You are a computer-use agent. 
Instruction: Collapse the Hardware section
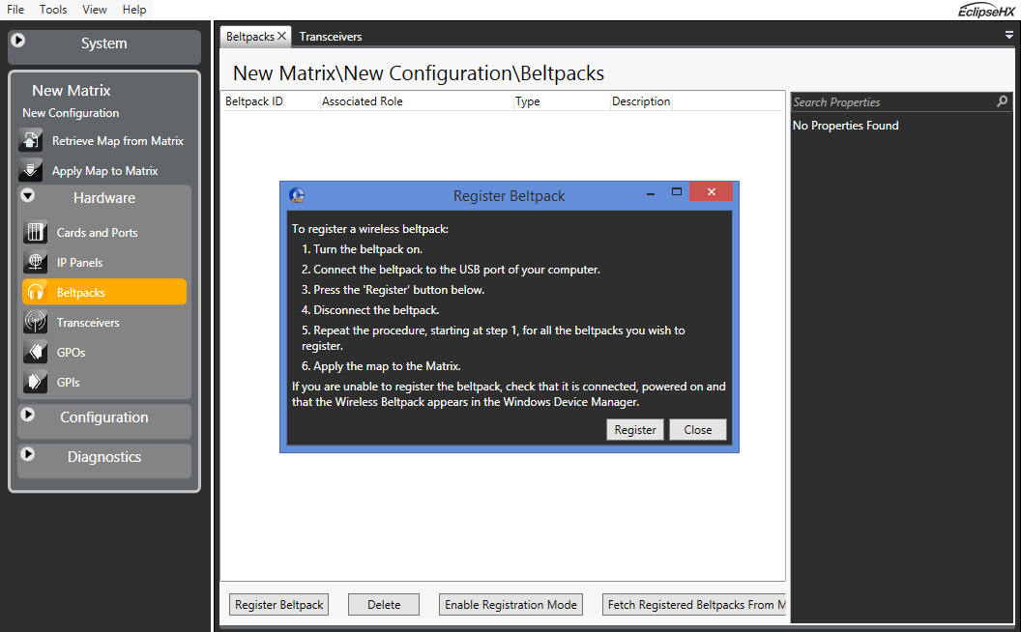click(x=28, y=195)
